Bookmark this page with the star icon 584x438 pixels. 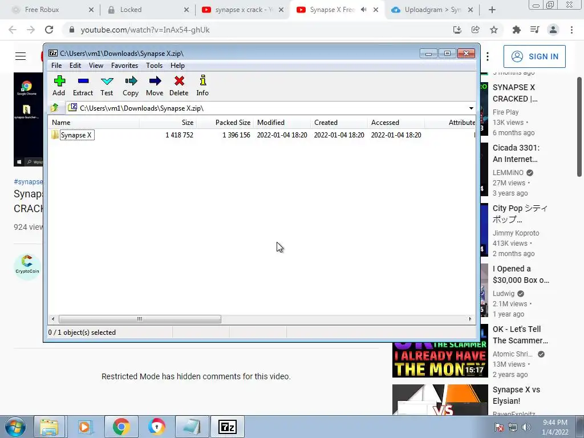tap(494, 30)
